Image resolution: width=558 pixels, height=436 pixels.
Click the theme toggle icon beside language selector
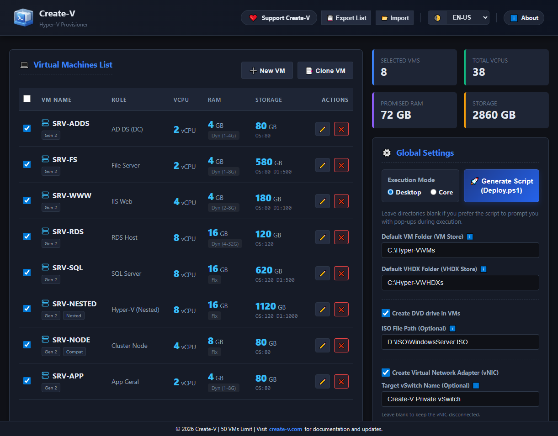point(437,18)
